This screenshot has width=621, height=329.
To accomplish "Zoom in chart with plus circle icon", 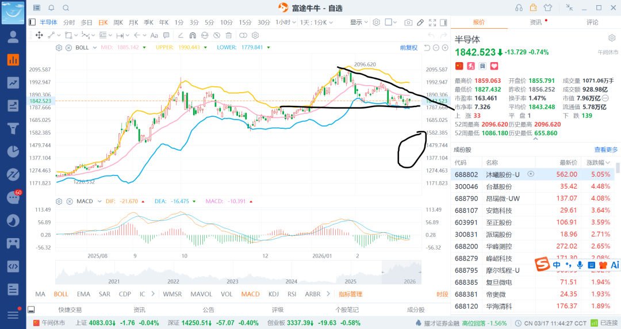I will point(445,48).
